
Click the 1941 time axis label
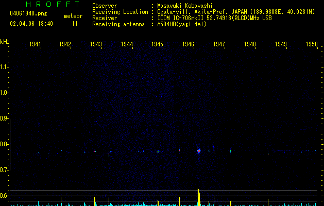[x=35, y=44]
